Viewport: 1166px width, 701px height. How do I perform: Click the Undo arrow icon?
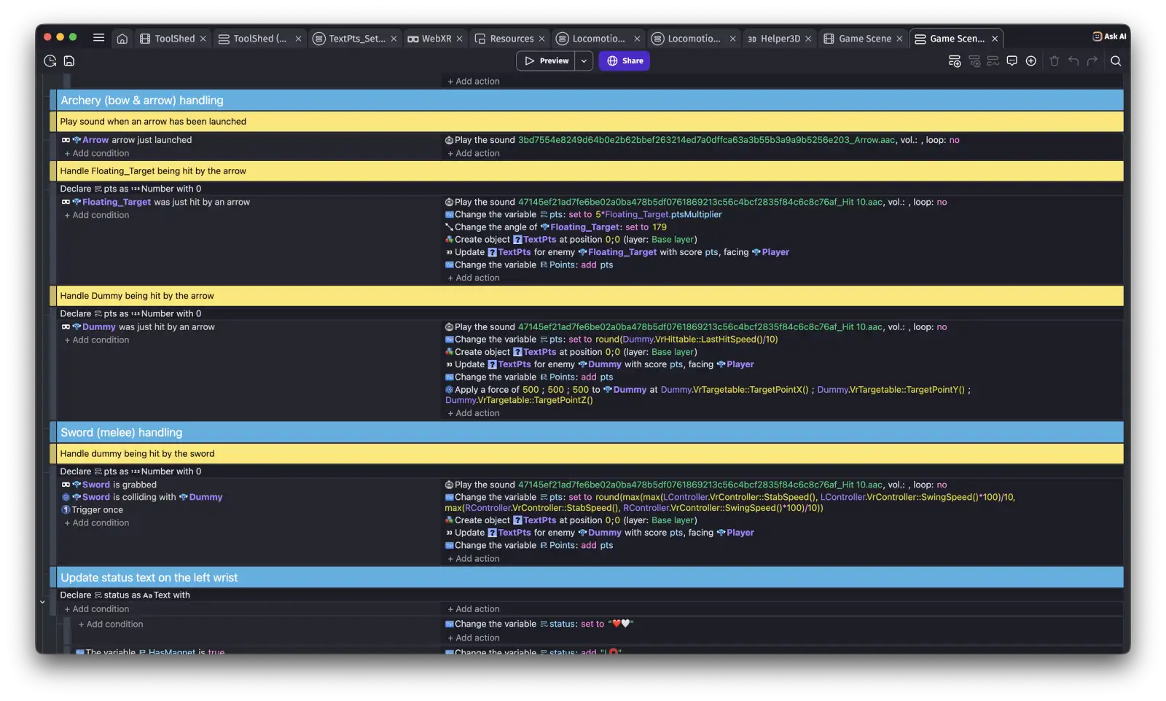coord(1073,61)
